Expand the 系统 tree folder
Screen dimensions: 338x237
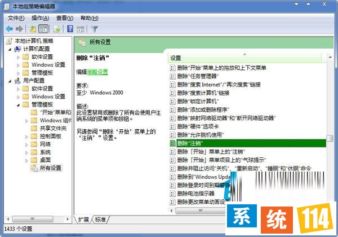point(26,153)
